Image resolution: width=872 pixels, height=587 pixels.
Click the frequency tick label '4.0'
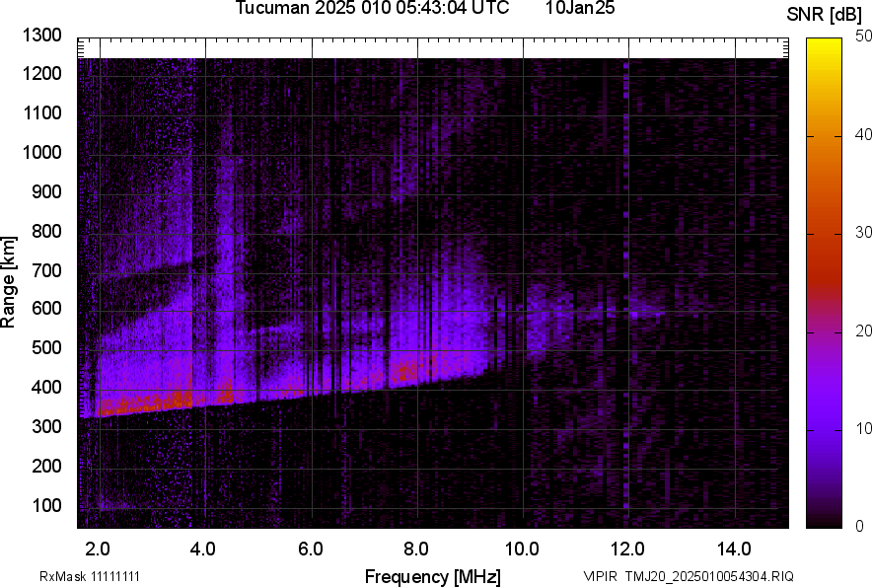point(203,550)
